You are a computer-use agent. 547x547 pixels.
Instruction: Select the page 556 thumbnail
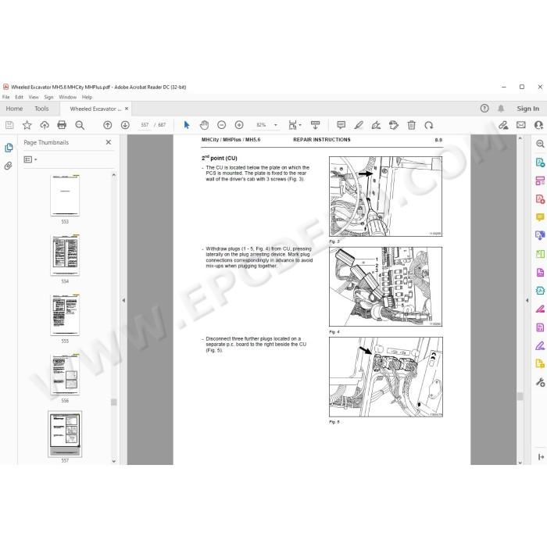coord(65,374)
